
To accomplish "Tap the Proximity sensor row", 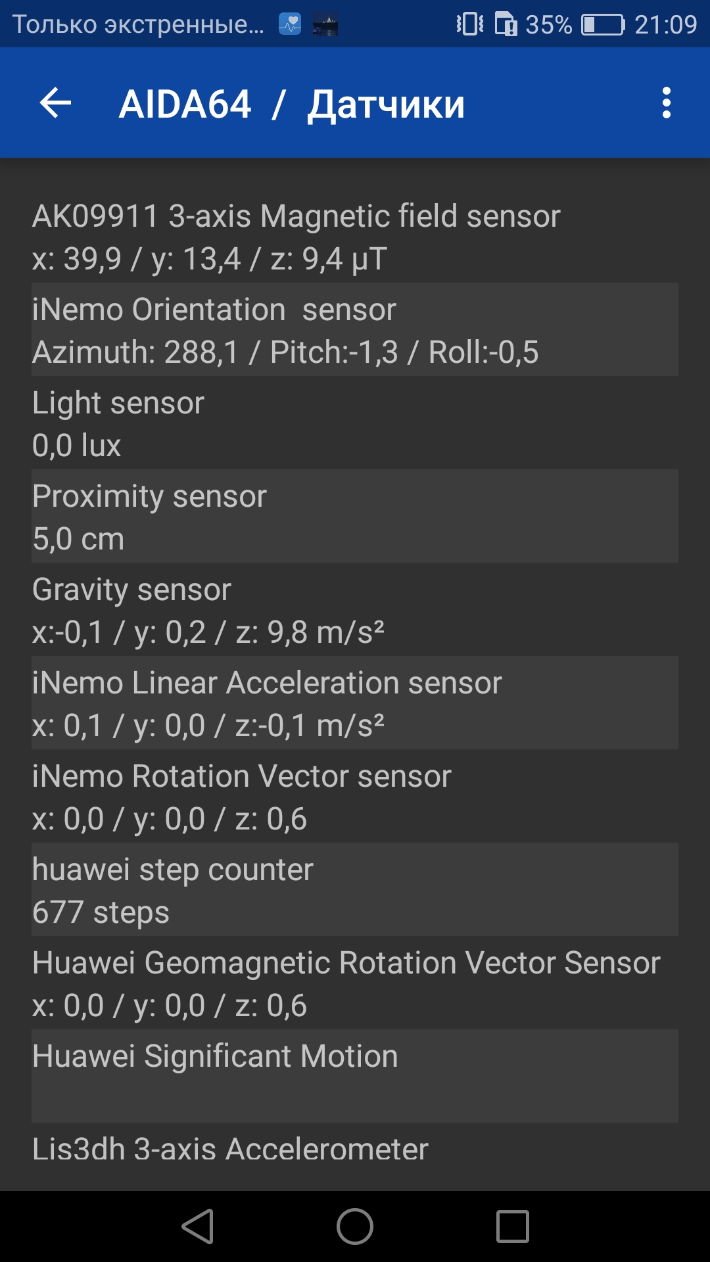I will (x=355, y=516).
